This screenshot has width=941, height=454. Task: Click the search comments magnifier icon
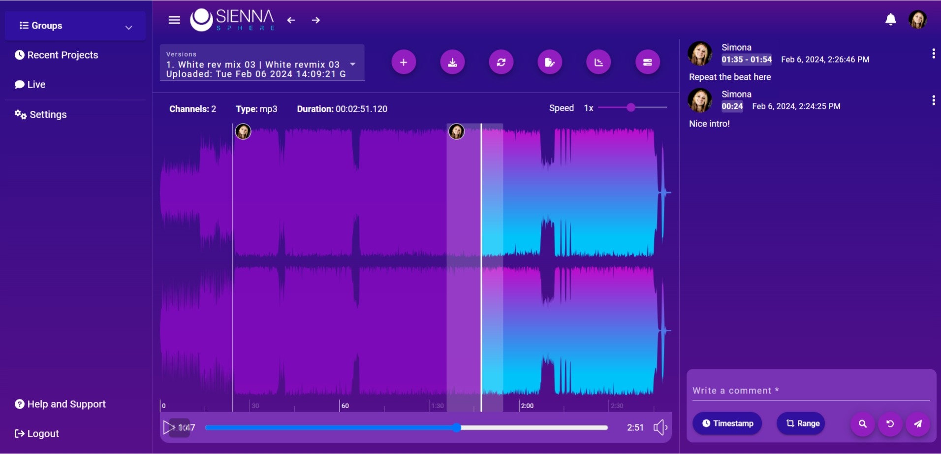862,423
